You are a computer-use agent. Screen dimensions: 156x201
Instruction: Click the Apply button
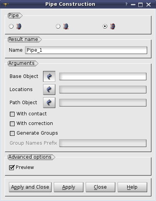point(68,187)
